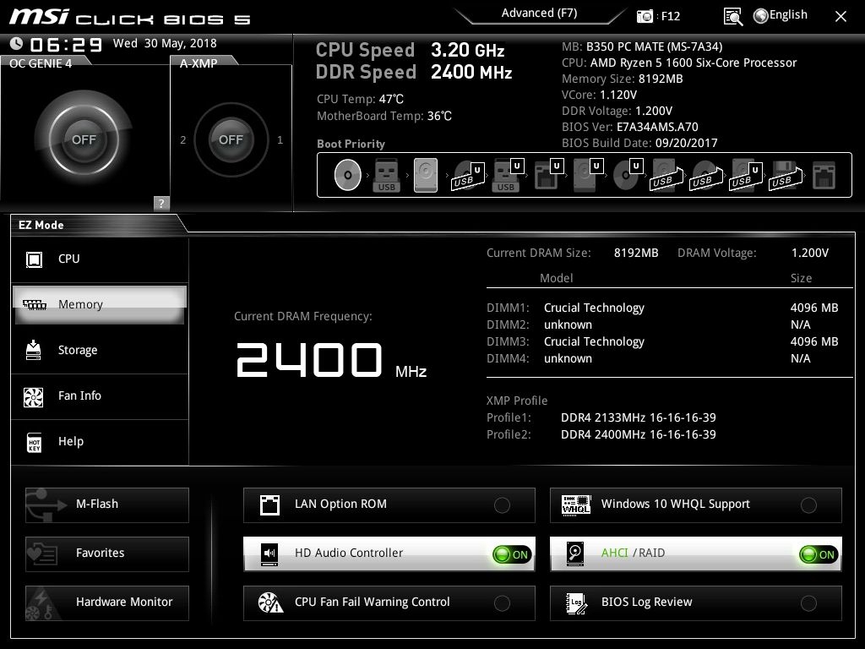The image size is (865, 649).
Task: Click the globe language icon
Action: click(761, 16)
